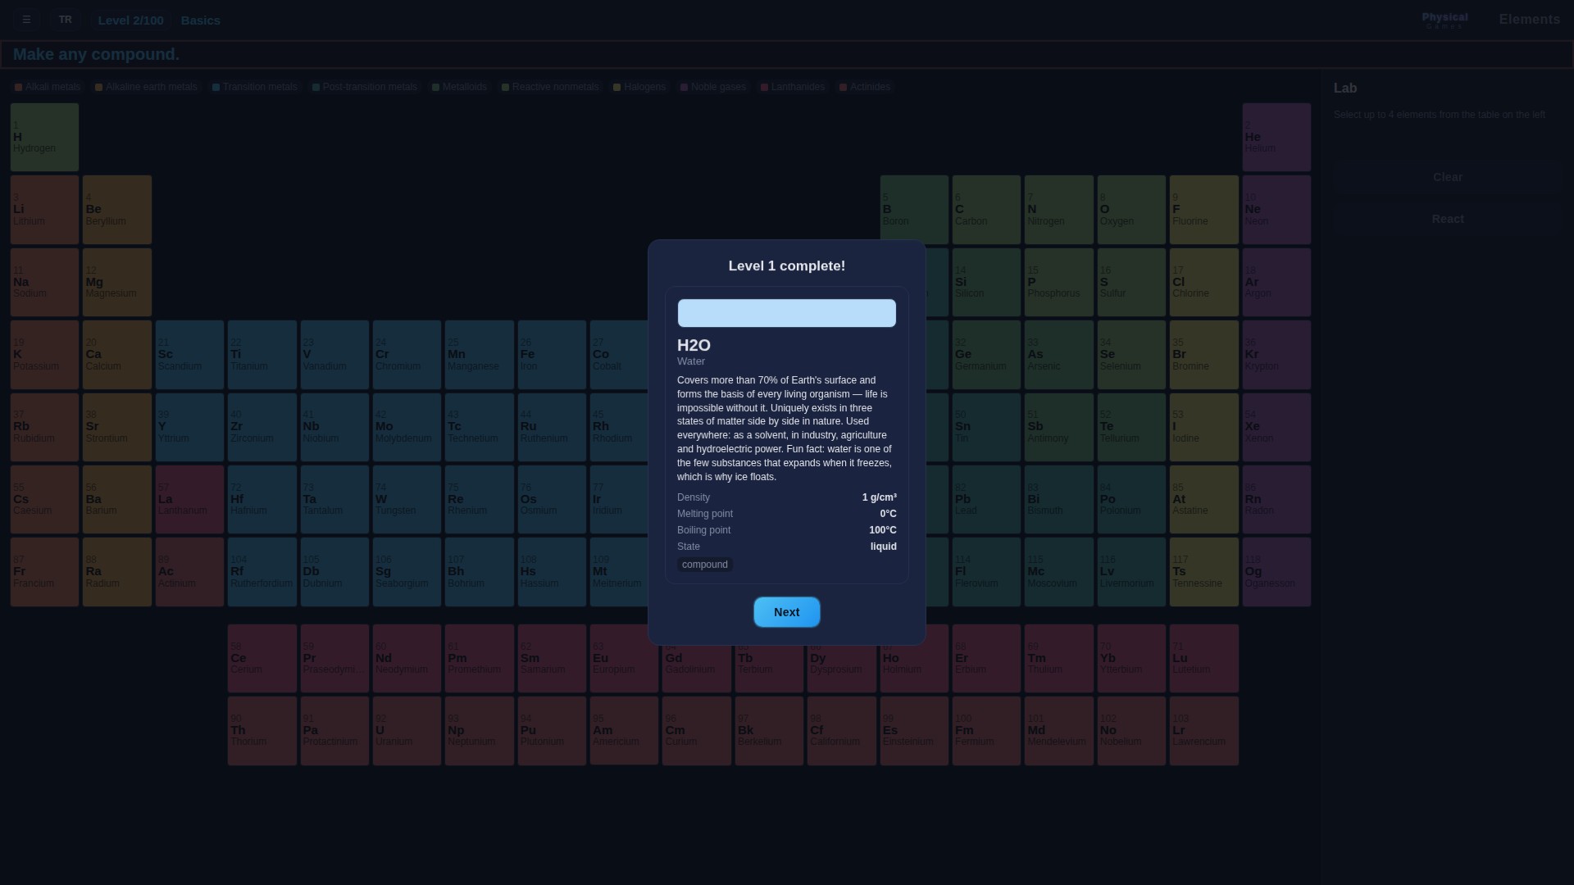Choose the Lawrencium element tile

(1203, 731)
